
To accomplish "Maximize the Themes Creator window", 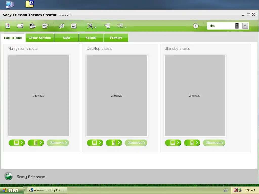I will 248,14.
